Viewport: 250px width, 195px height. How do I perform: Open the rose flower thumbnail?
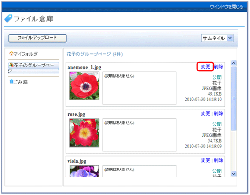pyautogui.click(x=84, y=133)
